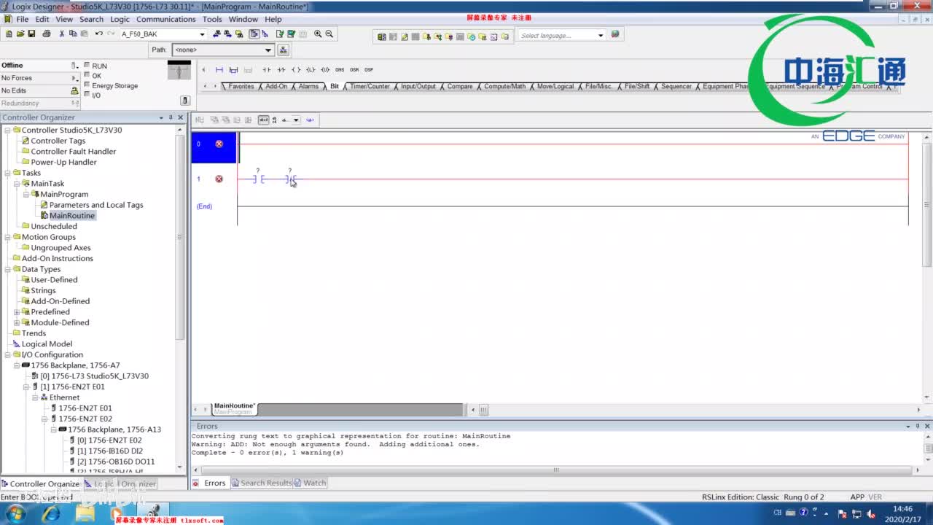Screen dimensions: 933x525
Task: Insert an Output Unlatch instruction
Action: pyautogui.click(x=325, y=70)
